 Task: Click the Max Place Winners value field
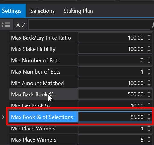click(112, 140)
